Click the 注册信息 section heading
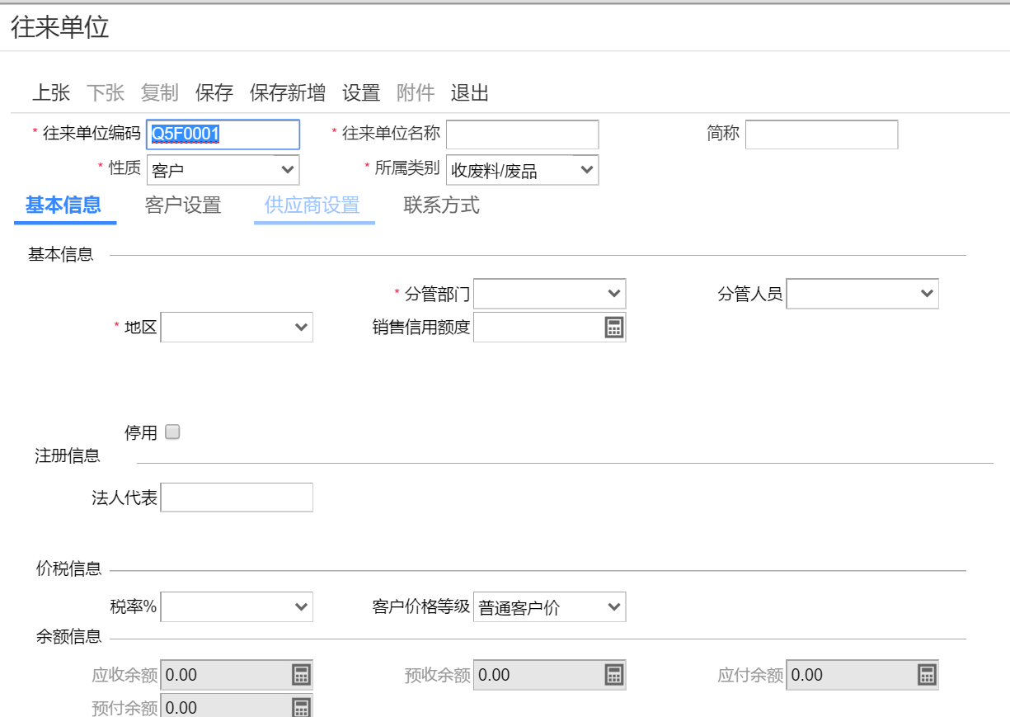Screen dimensions: 1010x717 coord(68,455)
